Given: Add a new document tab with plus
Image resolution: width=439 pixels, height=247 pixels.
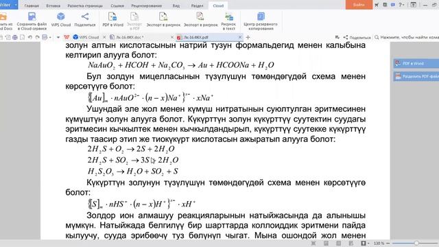Looking at the screenshot, I should coord(248,37).
